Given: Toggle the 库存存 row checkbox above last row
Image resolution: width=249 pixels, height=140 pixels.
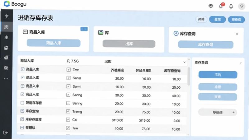Looking at the screenshot, I should click(x=22, y=119).
